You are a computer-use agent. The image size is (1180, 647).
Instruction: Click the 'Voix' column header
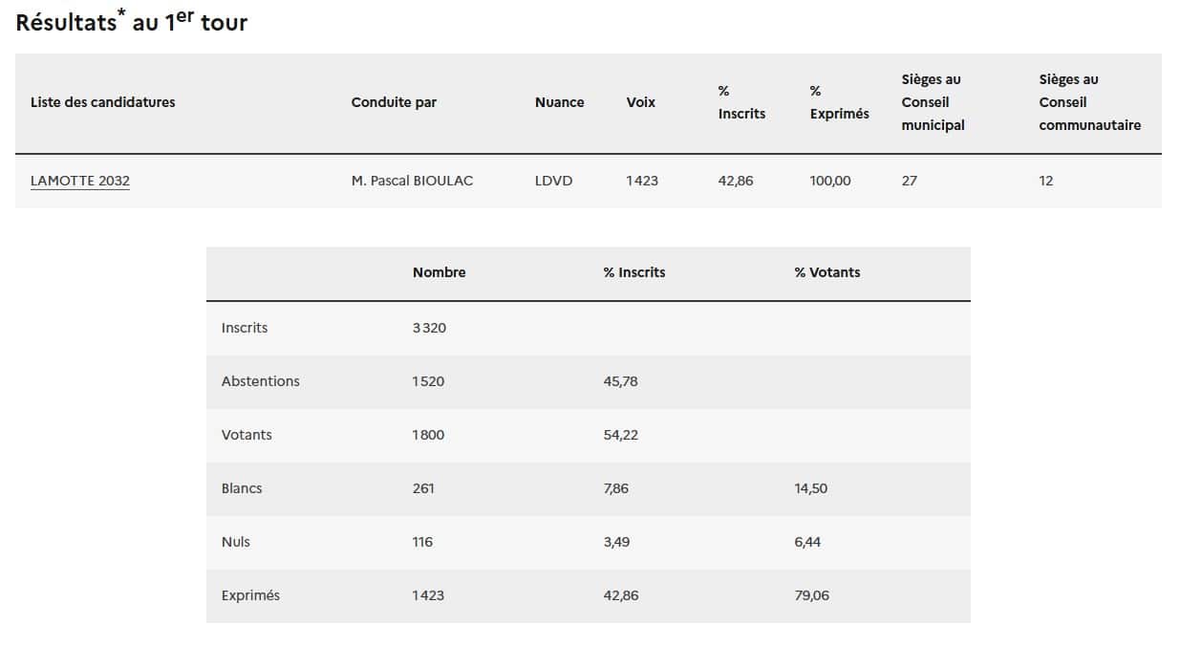pyautogui.click(x=641, y=102)
